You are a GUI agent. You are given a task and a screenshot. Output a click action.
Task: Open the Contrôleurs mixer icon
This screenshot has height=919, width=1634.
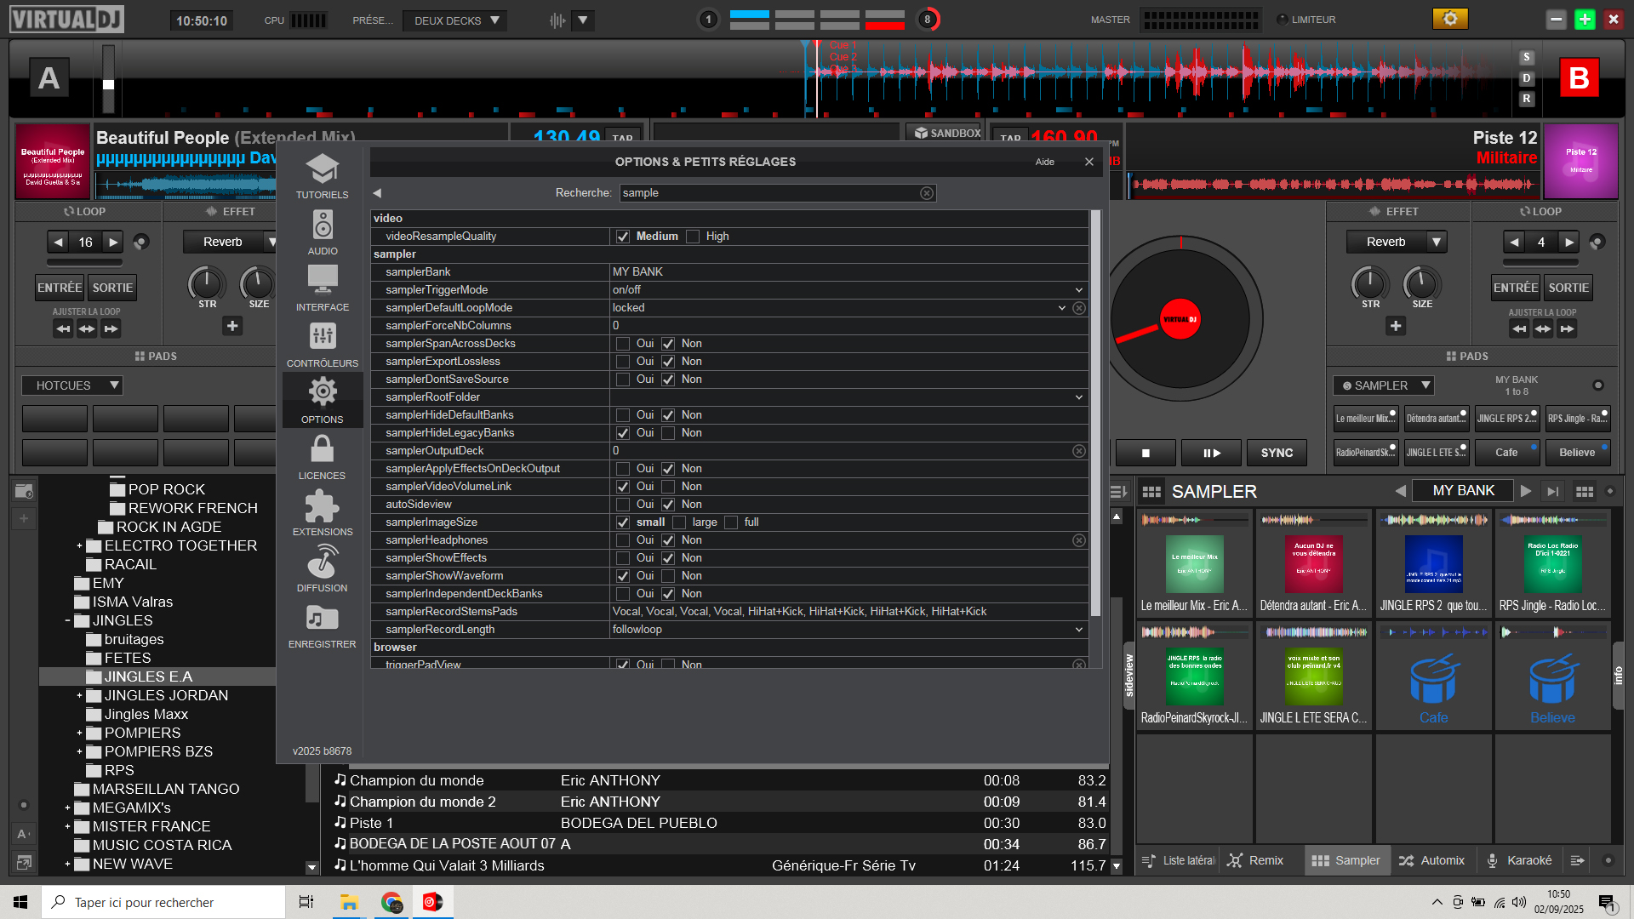click(323, 337)
